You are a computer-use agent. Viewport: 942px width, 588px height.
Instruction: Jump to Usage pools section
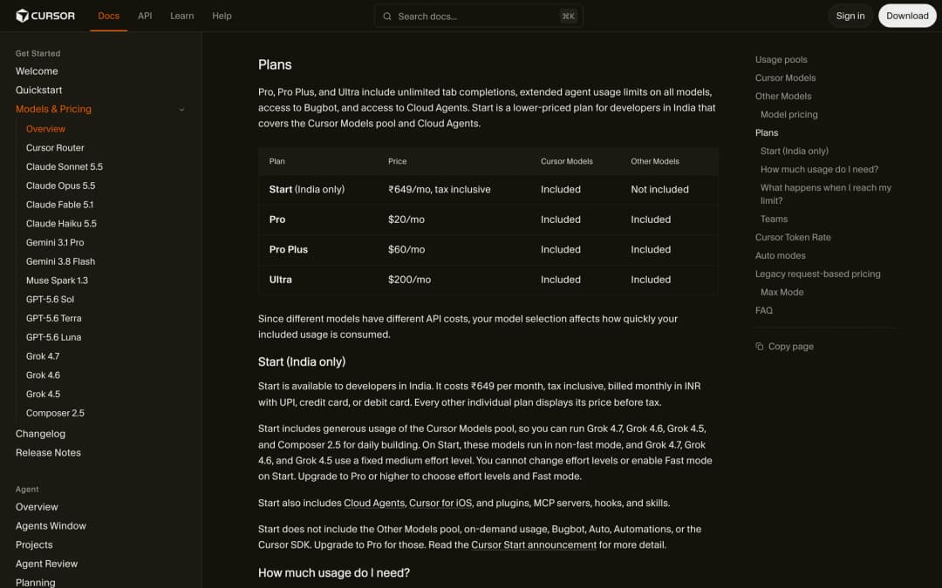pos(781,59)
